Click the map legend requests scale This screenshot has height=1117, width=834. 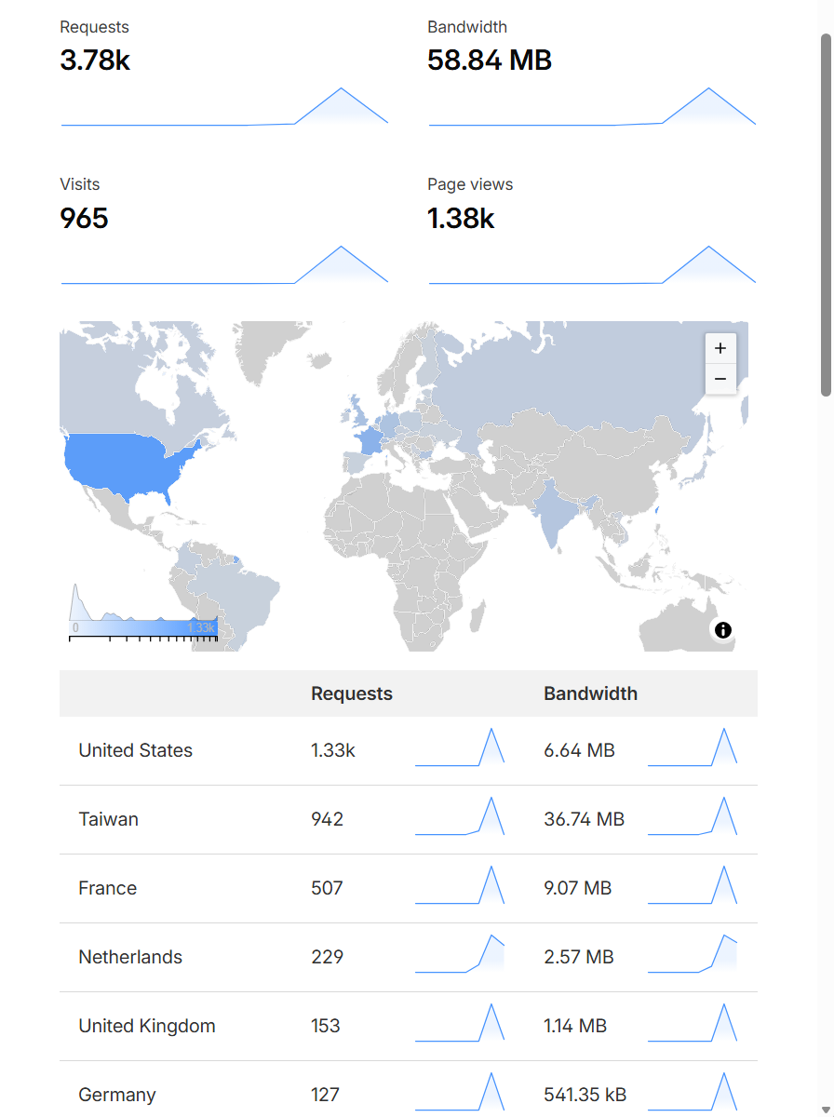143,613
